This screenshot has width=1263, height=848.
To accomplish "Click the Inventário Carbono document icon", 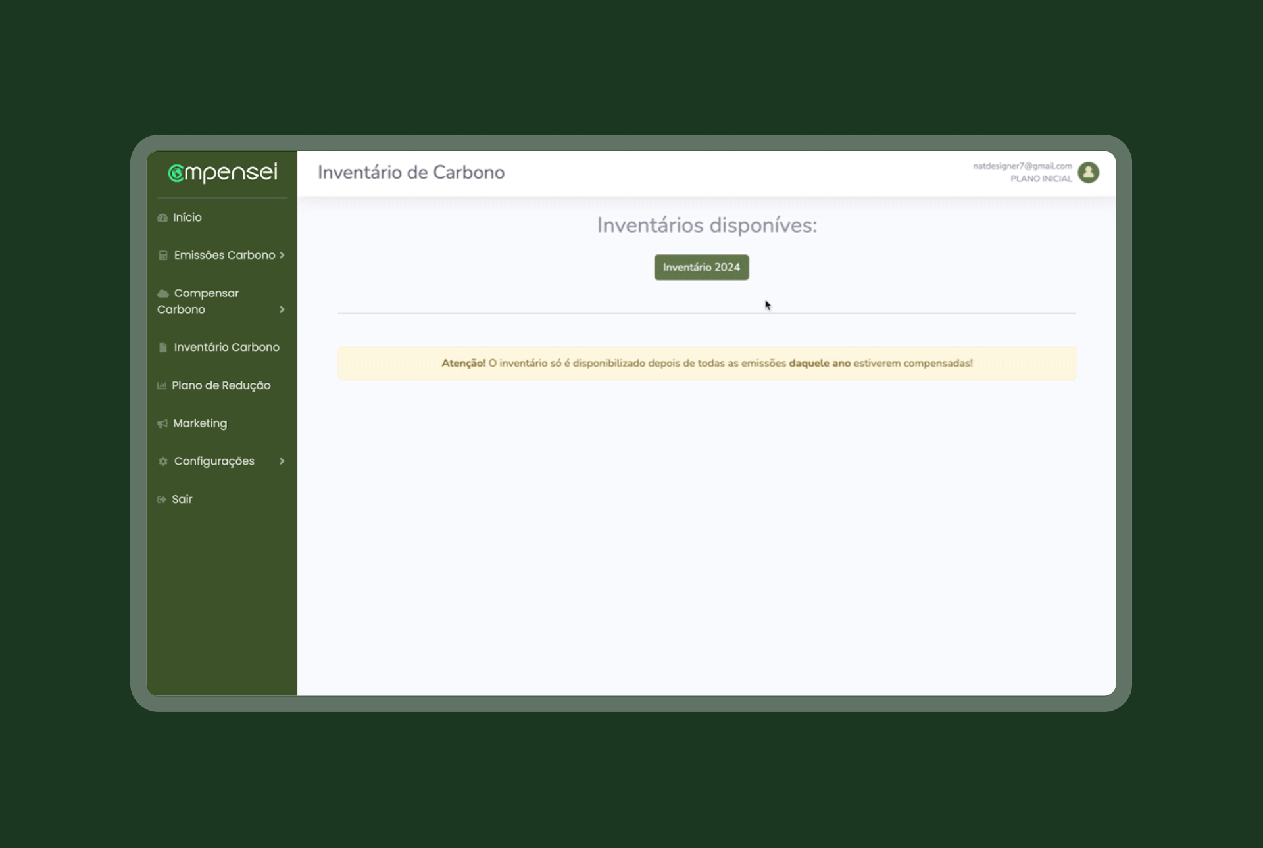I will (x=163, y=348).
